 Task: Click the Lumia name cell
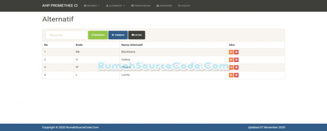[x=173, y=75]
